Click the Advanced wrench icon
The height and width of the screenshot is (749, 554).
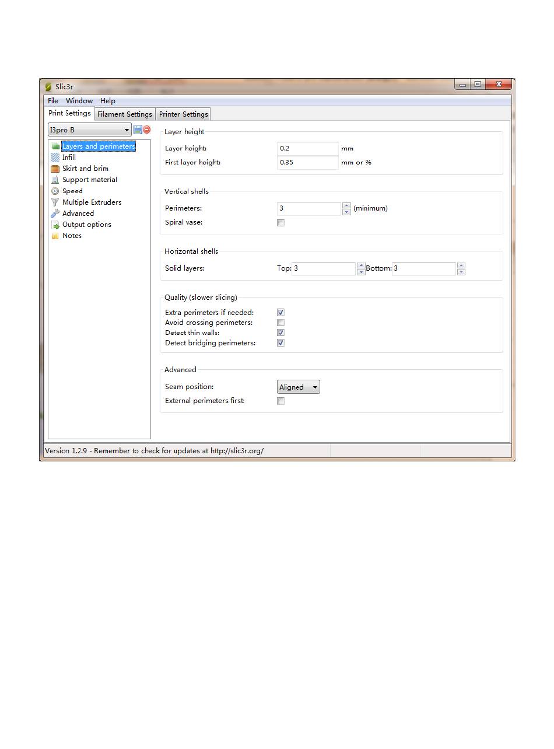click(x=55, y=213)
